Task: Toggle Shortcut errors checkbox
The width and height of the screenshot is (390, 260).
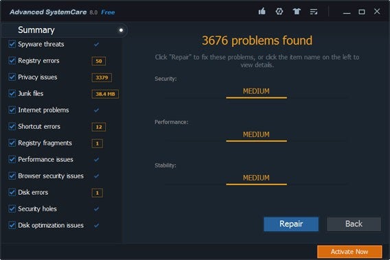Action: (12, 126)
